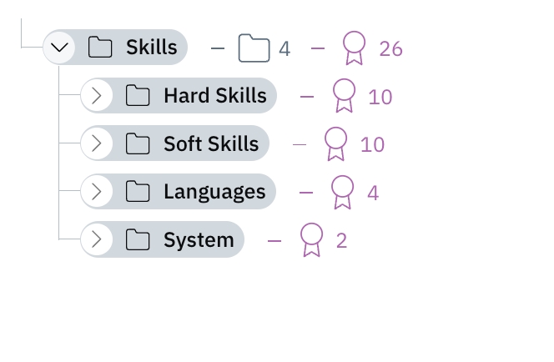This screenshot has width=554, height=362.
Task: Select the Hard Skills category label
Action: [215, 96]
